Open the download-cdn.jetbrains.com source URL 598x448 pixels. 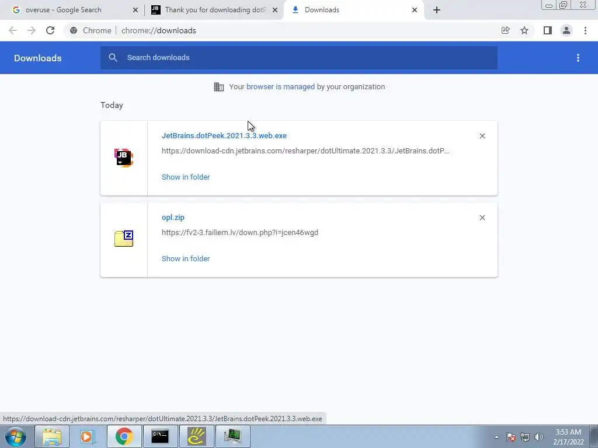[x=305, y=151]
